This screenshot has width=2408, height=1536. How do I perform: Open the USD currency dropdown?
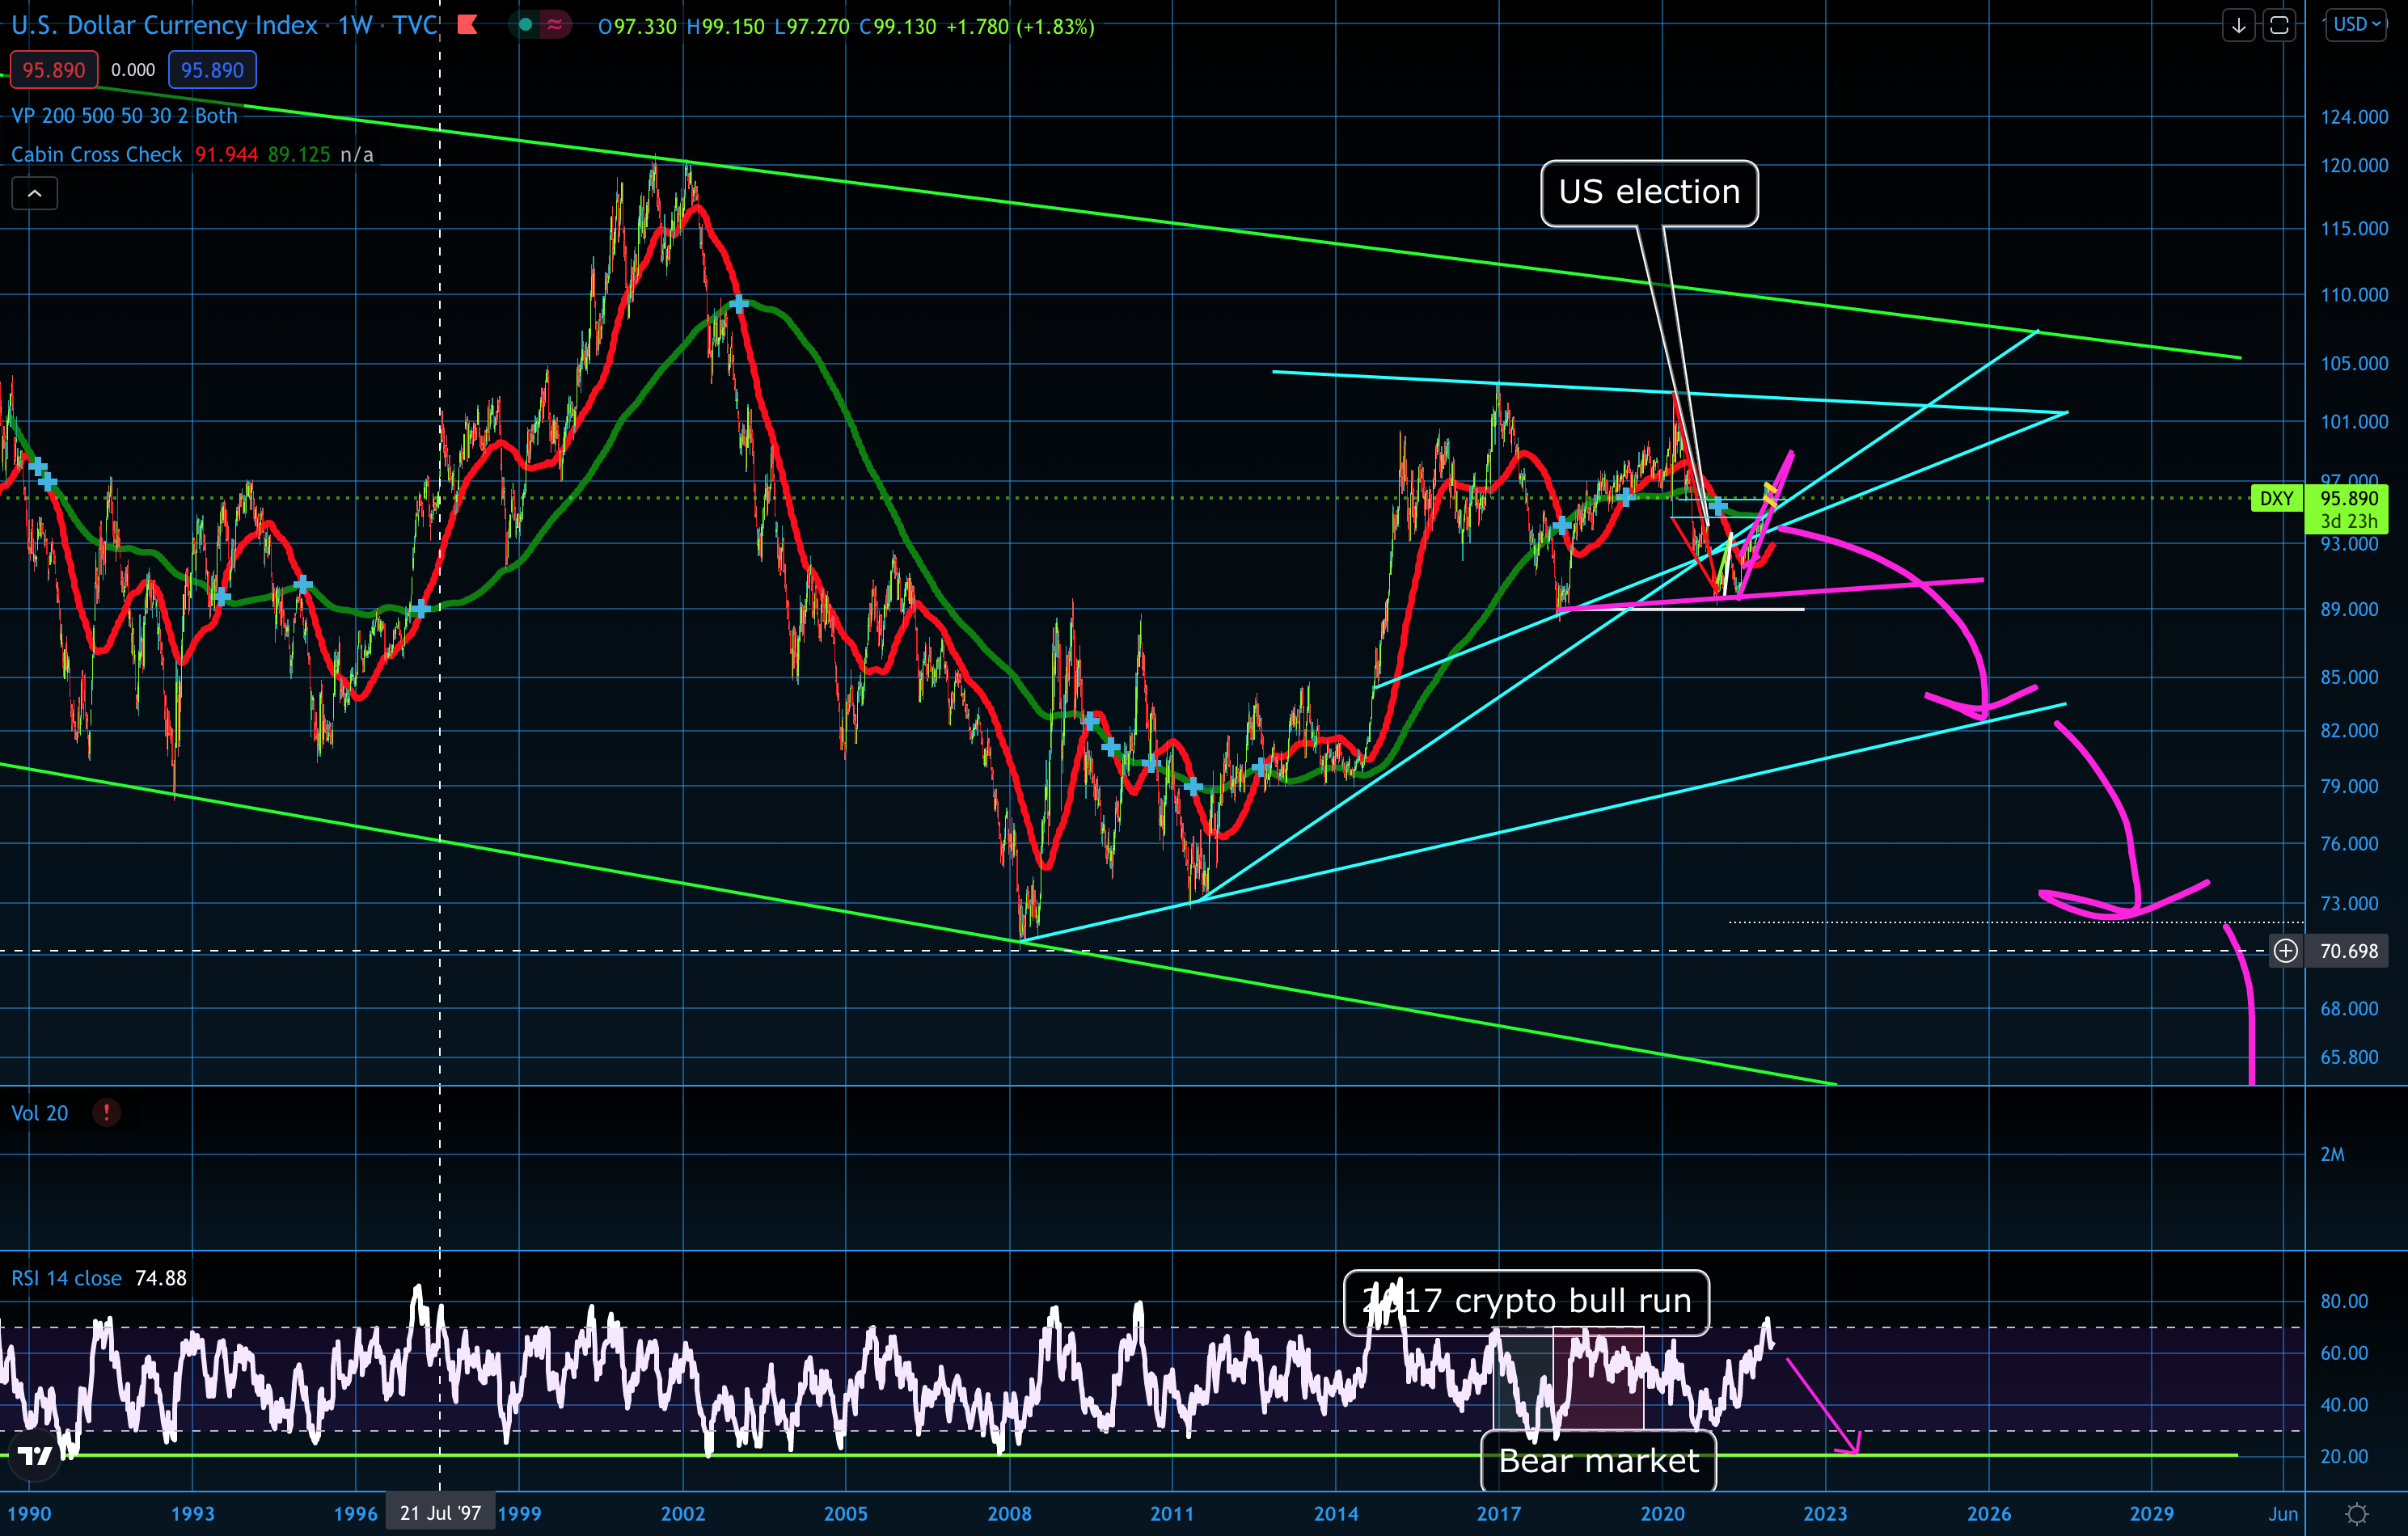[2356, 25]
